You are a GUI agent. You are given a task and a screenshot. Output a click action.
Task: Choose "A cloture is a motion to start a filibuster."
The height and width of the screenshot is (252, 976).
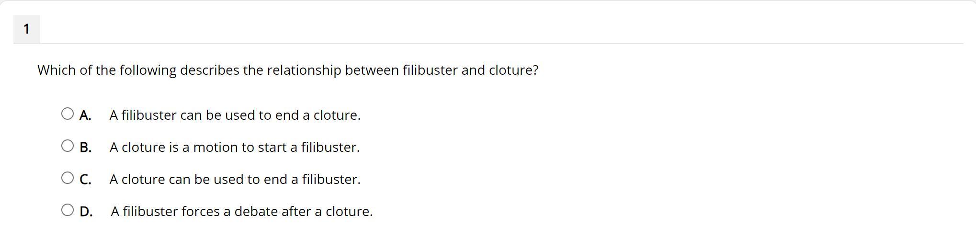pos(234,148)
